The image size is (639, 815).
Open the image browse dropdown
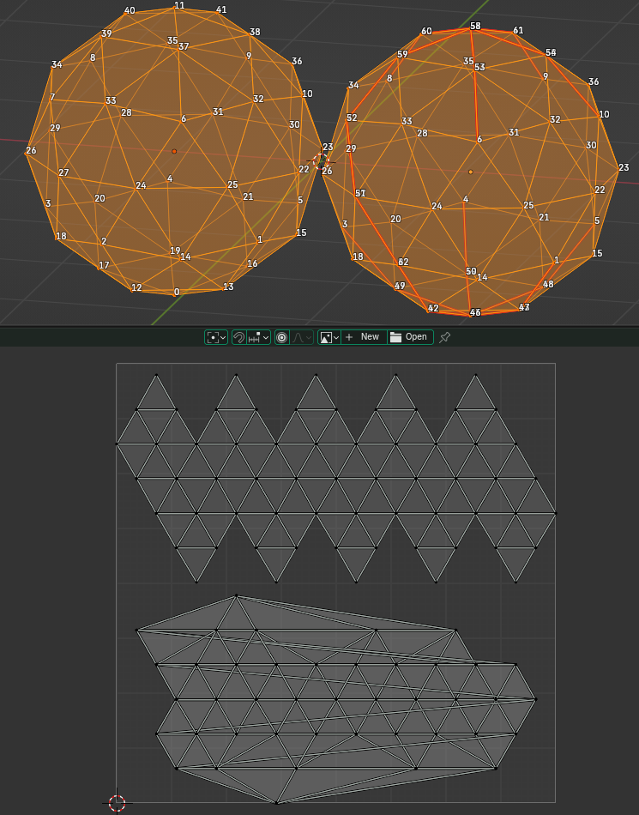329,337
